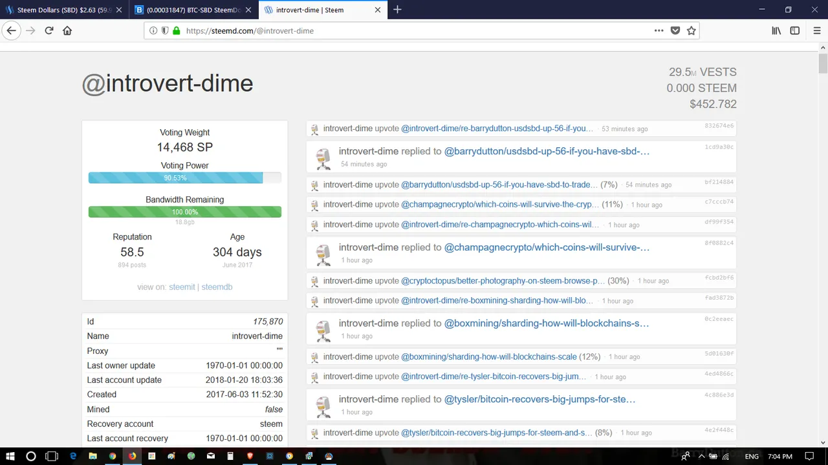Open replied-to @boxmining/sharding link
This screenshot has height=465, width=828.
pyautogui.click(x=547, y=323)
